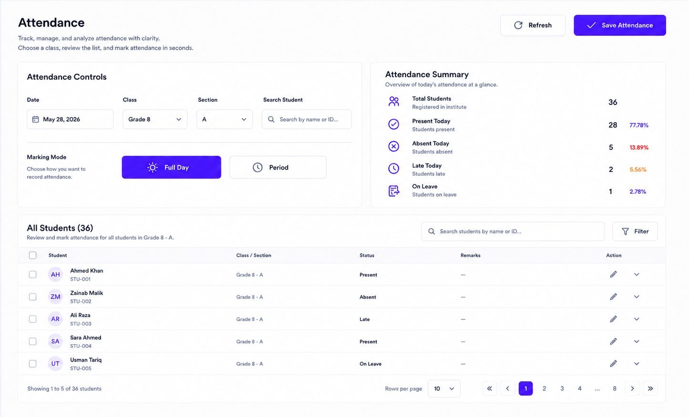The height and width of the screenshot is (417, 689).
Task: Check the box for Ahmed Khan
Action: pyautogui.click(x=32, y=274)
